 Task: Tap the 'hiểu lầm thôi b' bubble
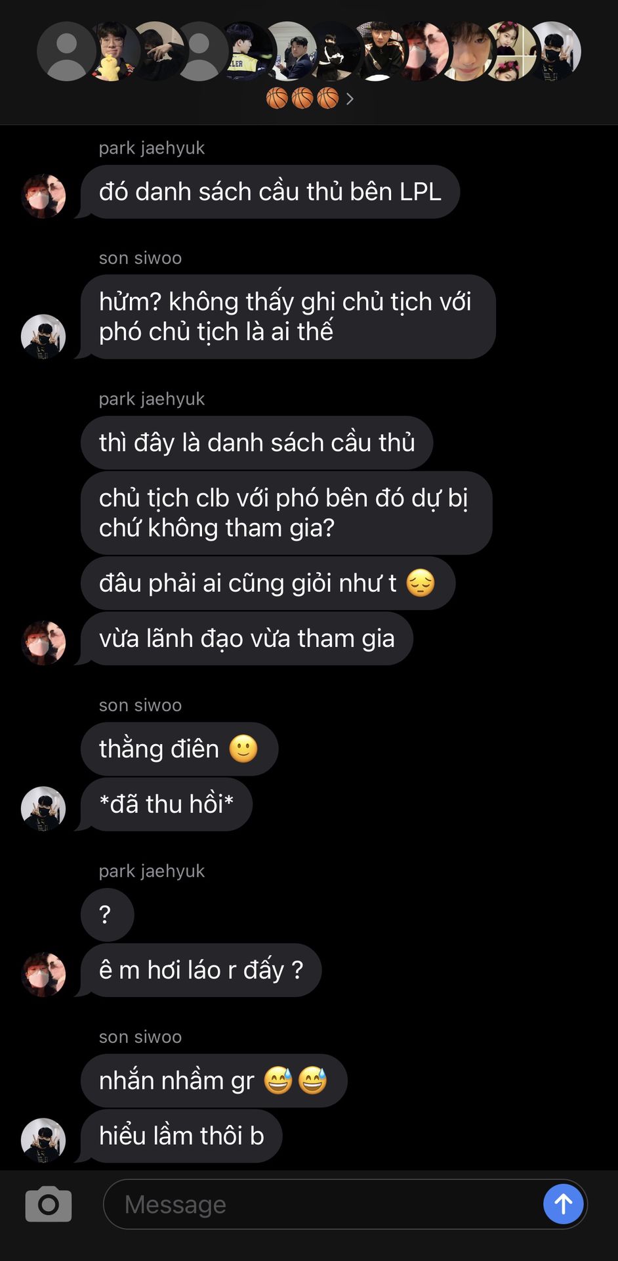181,1136
